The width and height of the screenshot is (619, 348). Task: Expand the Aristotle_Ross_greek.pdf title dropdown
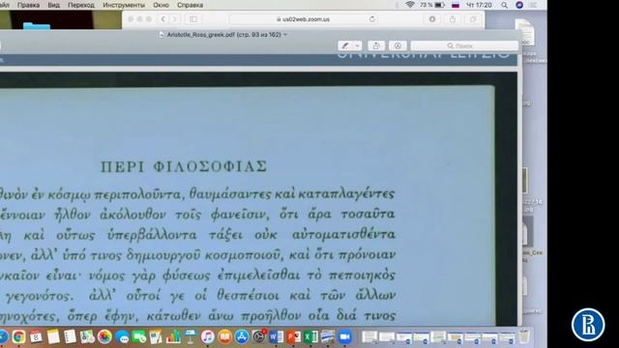tap(285, 35)
